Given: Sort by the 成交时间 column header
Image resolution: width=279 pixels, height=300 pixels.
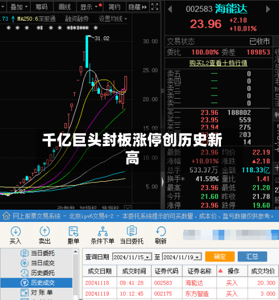Looking at the screenshot, I should [134, 271].
